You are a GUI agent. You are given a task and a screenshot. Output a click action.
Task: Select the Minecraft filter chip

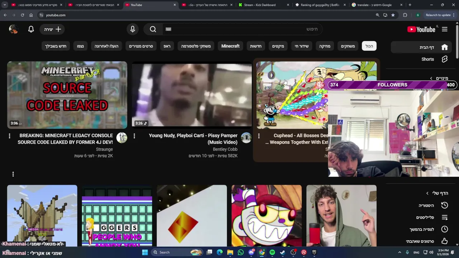231,46
